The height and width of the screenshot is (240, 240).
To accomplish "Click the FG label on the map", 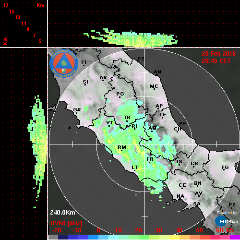I will pyautogui.click(x=225, y=168).
